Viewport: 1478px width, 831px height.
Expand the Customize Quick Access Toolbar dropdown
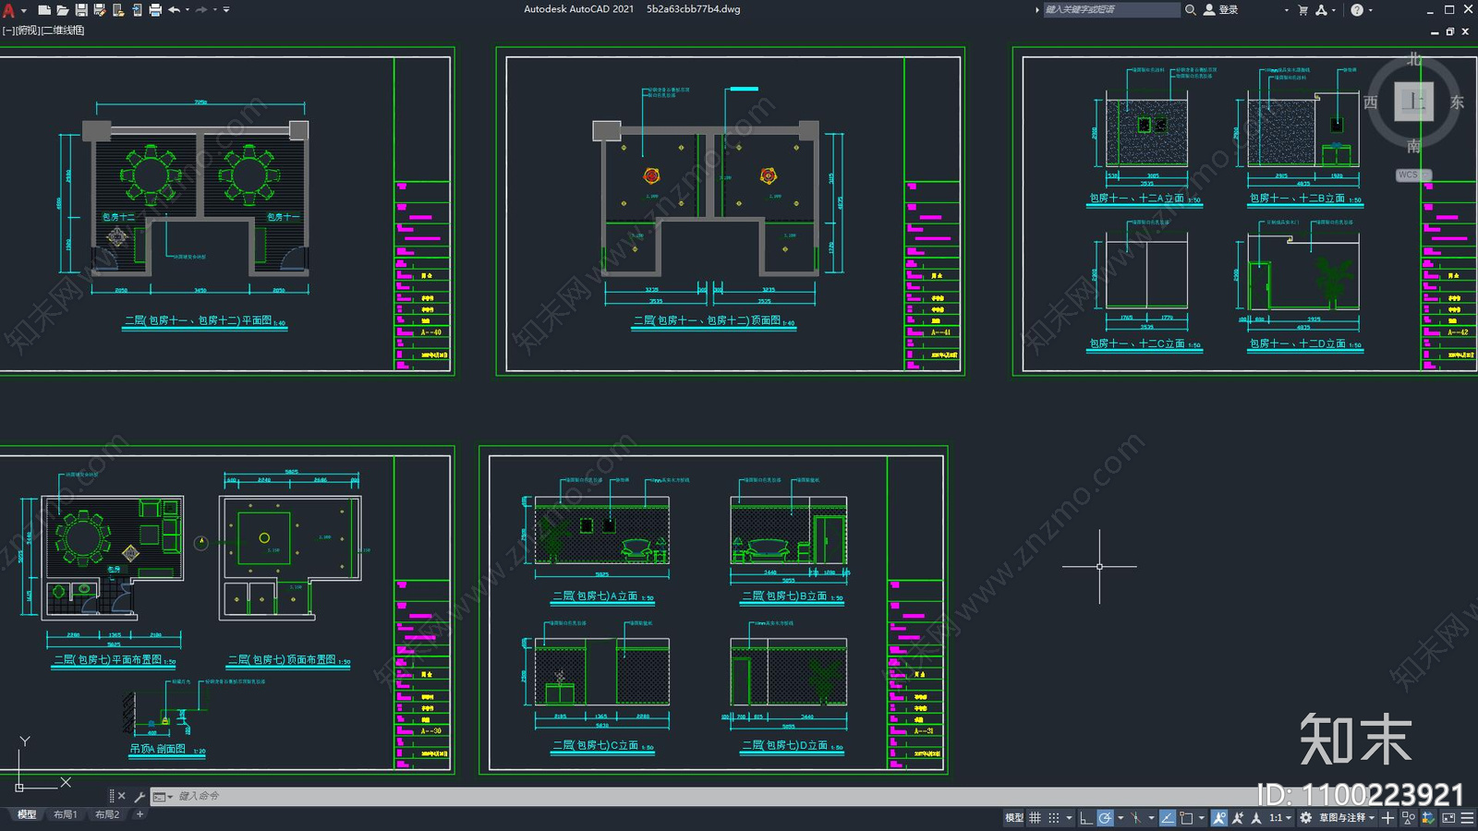[x=226, y=10]
